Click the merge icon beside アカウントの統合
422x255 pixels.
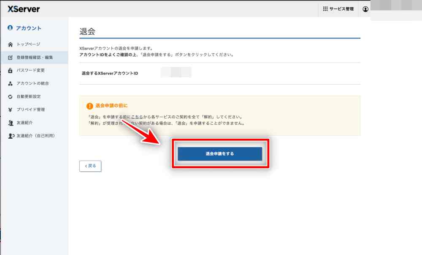(11, 84)
